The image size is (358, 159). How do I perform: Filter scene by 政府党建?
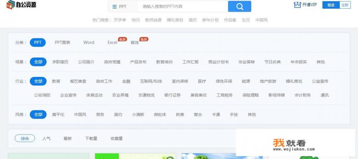112,62
